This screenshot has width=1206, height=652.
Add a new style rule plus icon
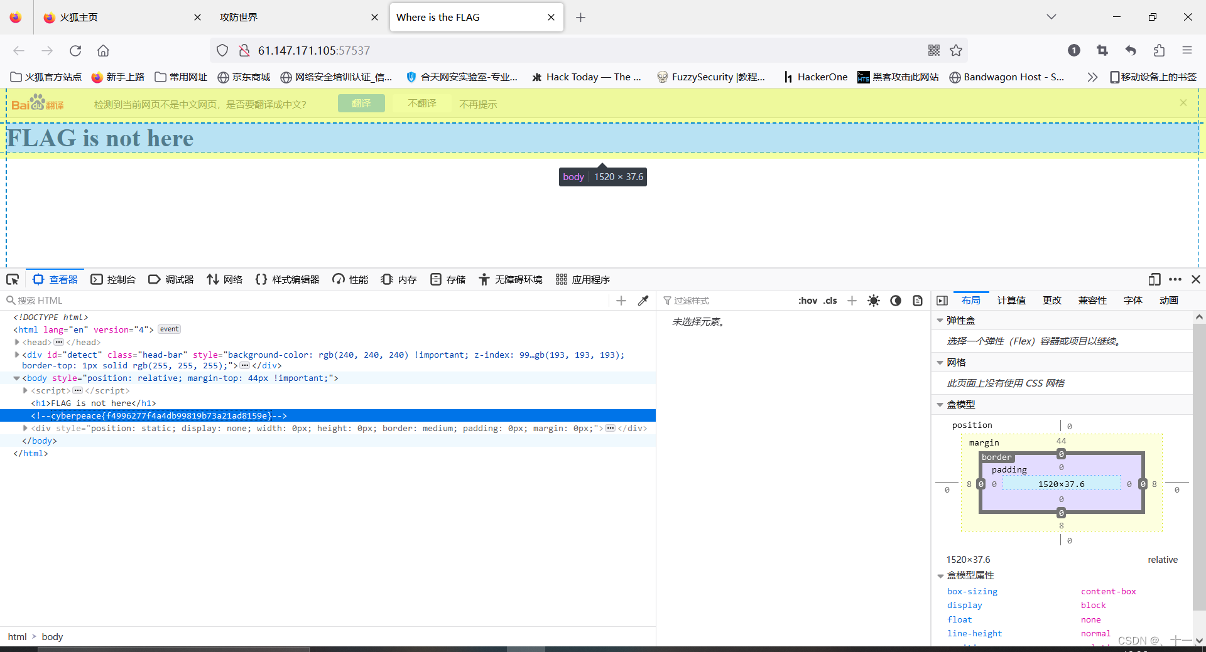click(x=852, y=301)
